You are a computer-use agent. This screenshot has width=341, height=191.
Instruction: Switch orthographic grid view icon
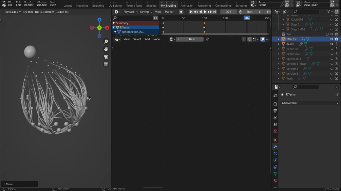pos(106,64)
